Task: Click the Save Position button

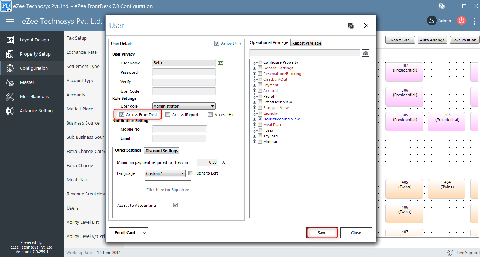Action: click(464, 40)
